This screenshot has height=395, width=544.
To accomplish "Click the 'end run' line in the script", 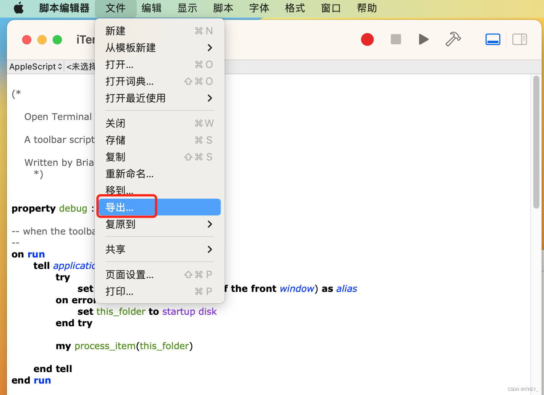I will 31,380.
